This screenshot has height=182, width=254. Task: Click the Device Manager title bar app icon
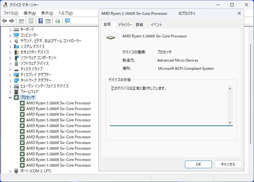pyautogui.click(x=5, y=5)
